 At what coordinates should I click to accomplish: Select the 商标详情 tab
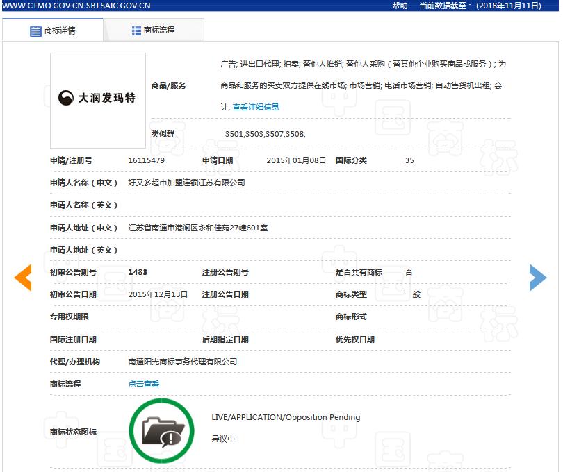[x=63, y=30]
